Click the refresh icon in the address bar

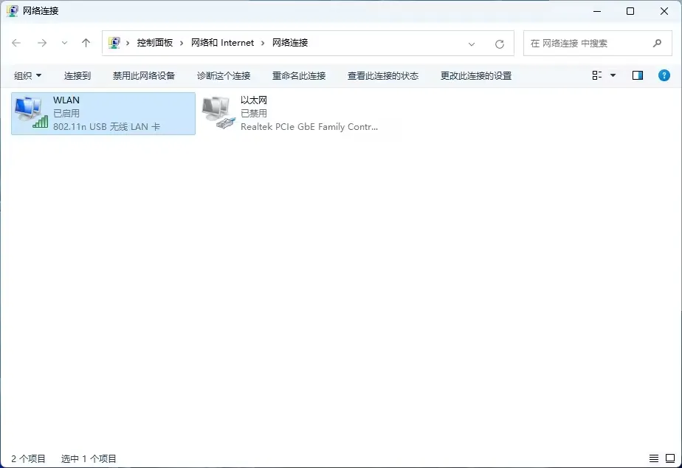pos(500,43)
